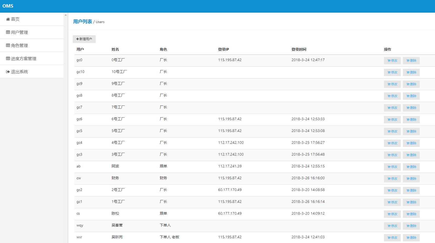Click the 用户 column header
435x243 pixels.
[80, 49]
